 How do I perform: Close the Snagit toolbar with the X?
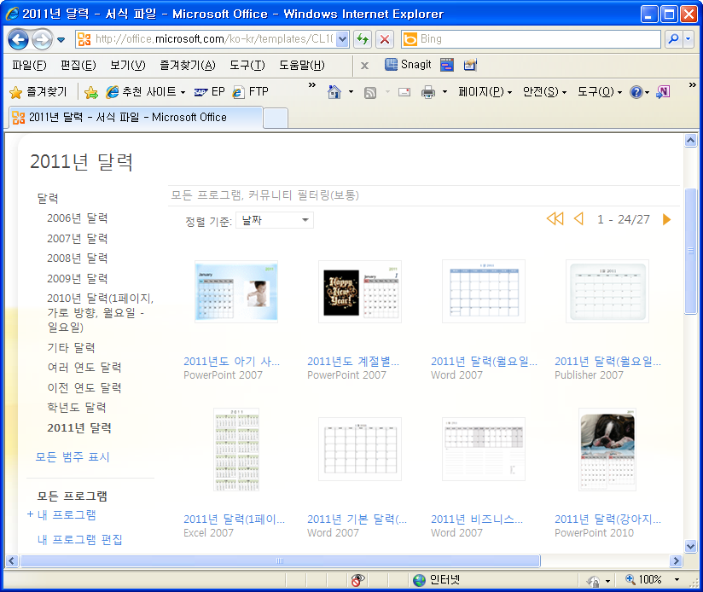(x=364, y=66)
